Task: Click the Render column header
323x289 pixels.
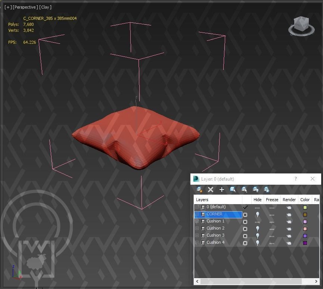Action: click(x=289, y=200)
